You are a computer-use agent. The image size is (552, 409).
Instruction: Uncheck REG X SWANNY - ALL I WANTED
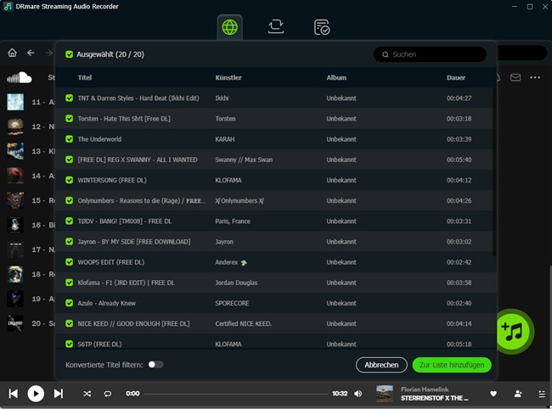click(70, 160)
